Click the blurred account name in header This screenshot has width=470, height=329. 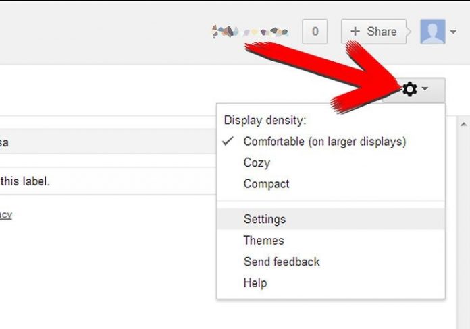point(250,31)
